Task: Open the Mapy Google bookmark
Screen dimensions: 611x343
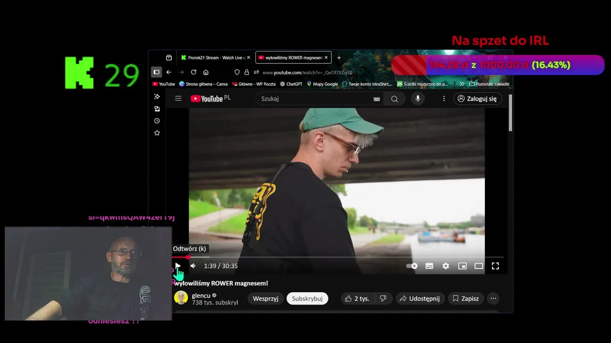Action: point(322,84)
